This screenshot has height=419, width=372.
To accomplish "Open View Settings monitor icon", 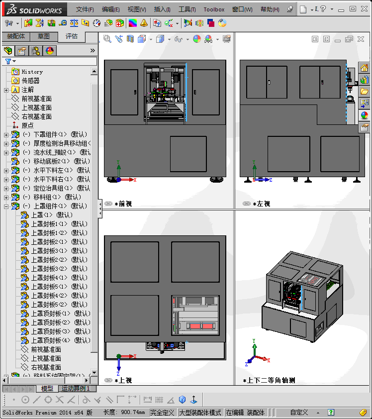I will (x=227, y=39).
